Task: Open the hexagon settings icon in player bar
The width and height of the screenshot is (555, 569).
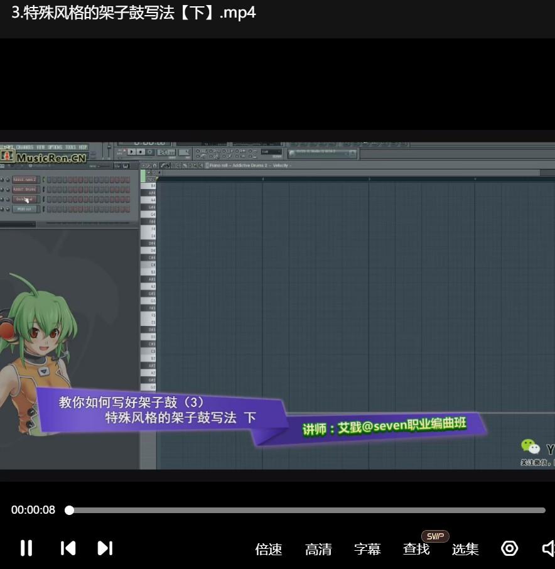Action: 509,548
